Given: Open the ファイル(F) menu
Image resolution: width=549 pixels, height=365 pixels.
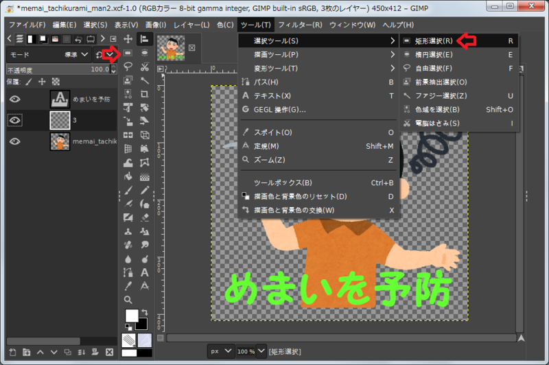Looking at the screenshot, I should pyautogui.click(x=27, y=25).
